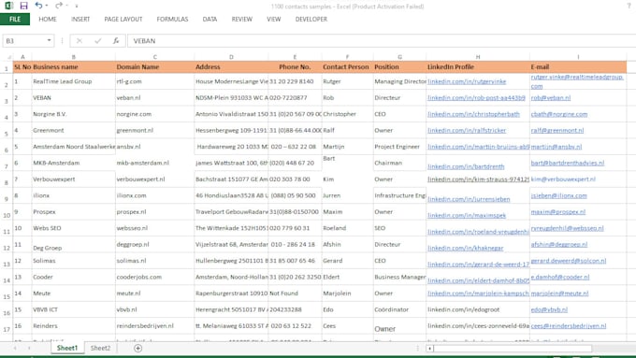Select the cell containing VEBAN
This screenshot has height=358, width=636.
coord(73,98)
